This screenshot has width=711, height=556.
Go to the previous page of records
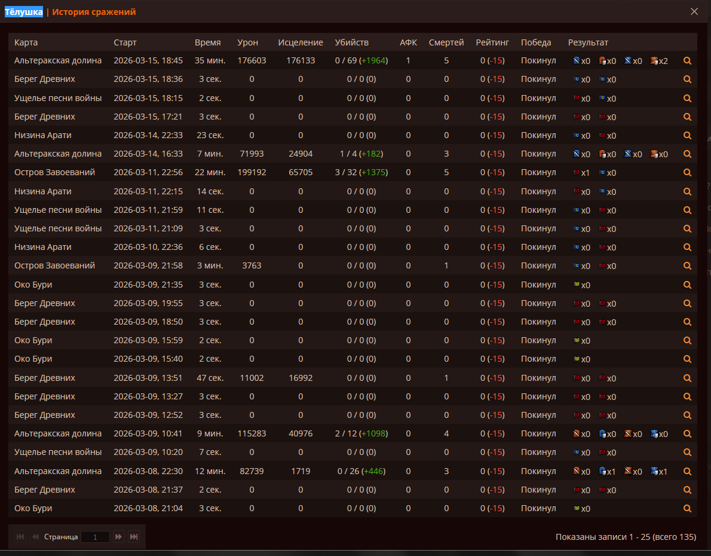tap(35, 537)
